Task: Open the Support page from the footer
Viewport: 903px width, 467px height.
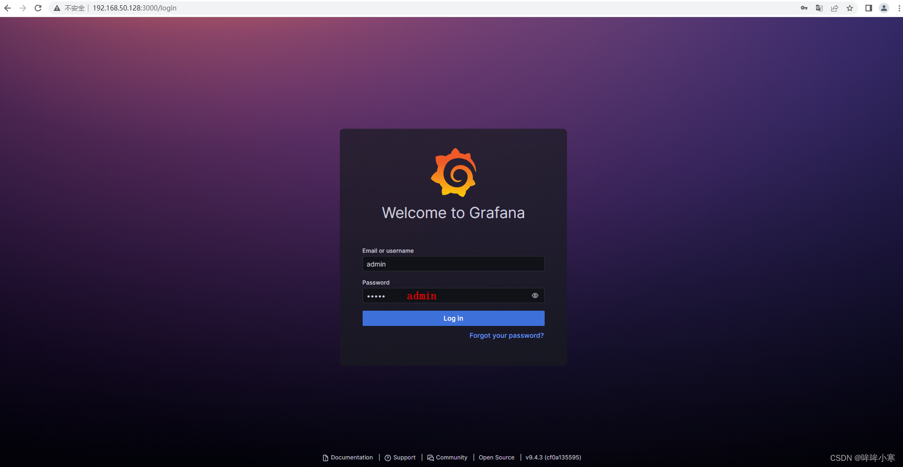Action: [404, 457]
